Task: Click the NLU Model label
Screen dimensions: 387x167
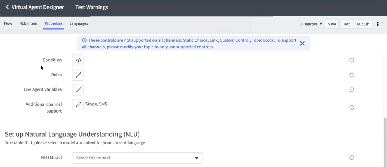Action: 51,157
